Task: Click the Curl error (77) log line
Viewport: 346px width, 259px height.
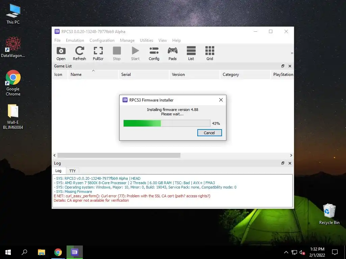Action: pos(132,196)
